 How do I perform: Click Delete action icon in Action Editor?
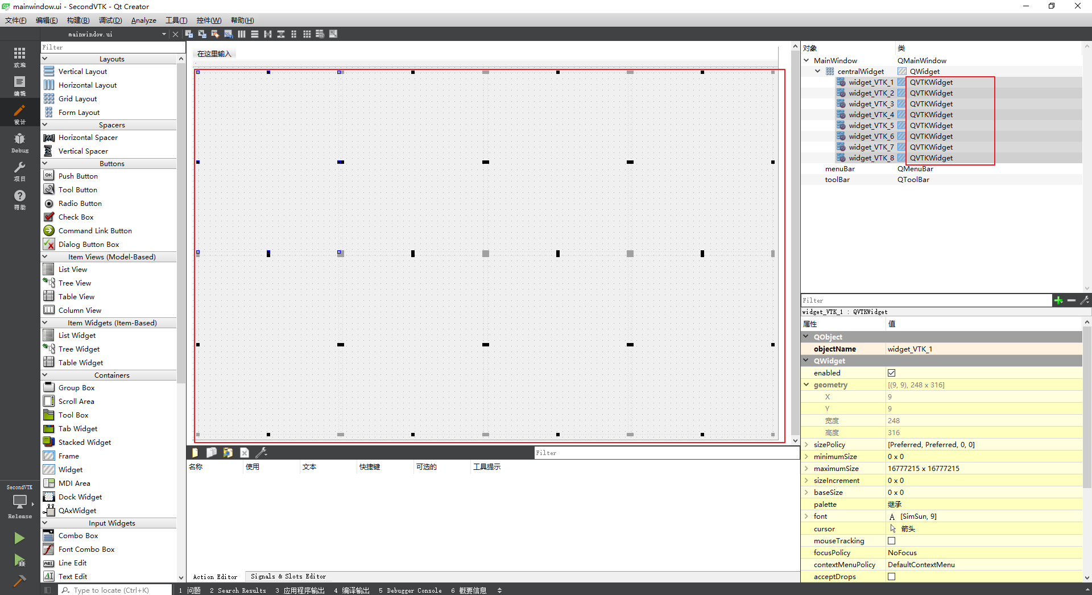pyautogui.click(x=245, y=453)
